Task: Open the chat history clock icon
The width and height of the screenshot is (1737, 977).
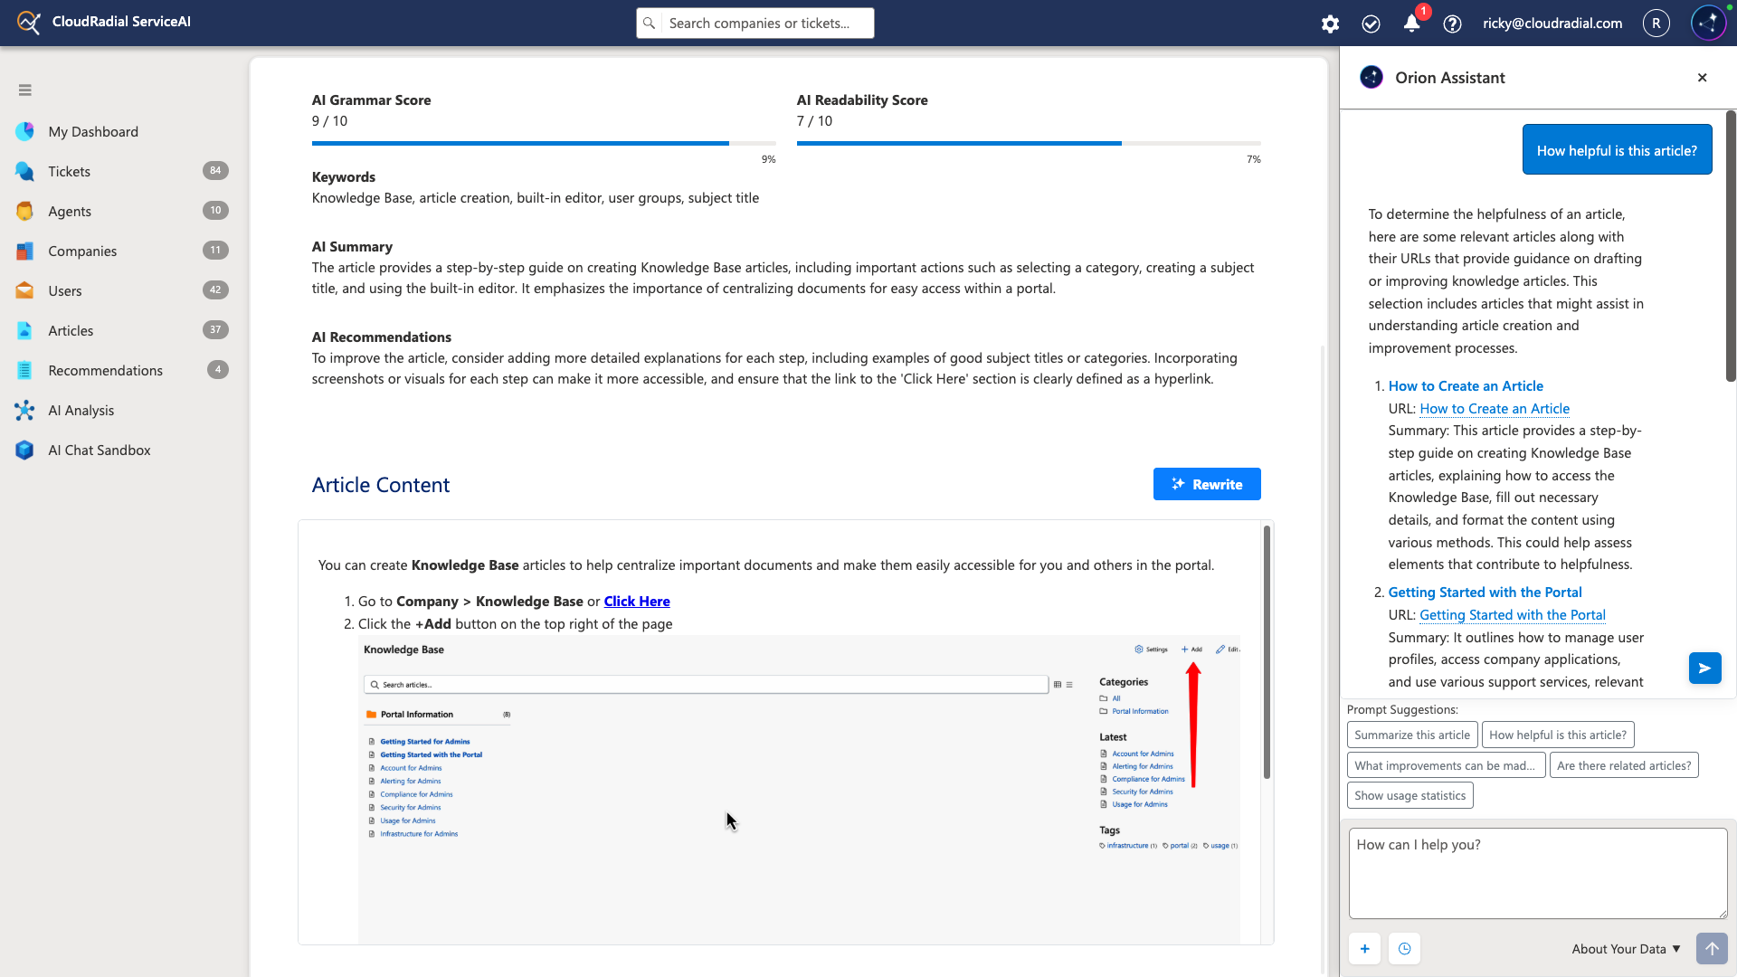Action: click(1404, 949)
